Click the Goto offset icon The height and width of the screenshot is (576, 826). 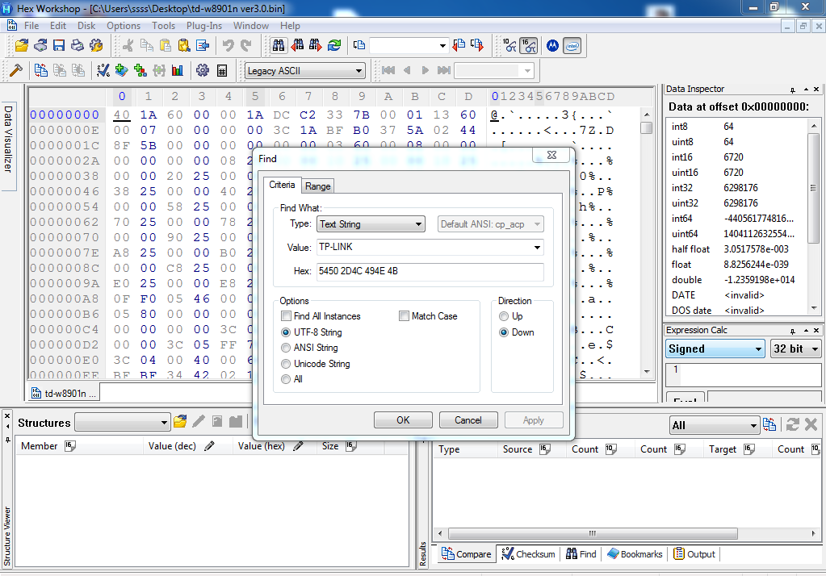[359, 46]
